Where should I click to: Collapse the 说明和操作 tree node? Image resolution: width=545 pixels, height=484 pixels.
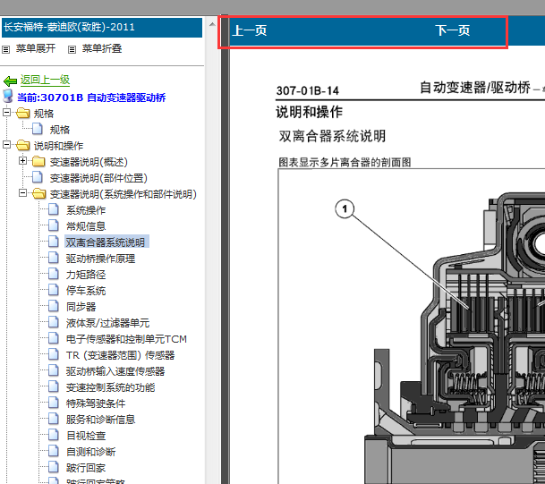click(x=6, y=145)
